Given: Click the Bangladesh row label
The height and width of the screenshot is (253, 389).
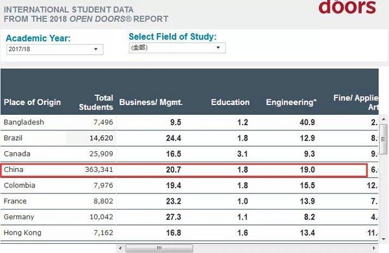Looking at the screenshot, I should point(24,122).
